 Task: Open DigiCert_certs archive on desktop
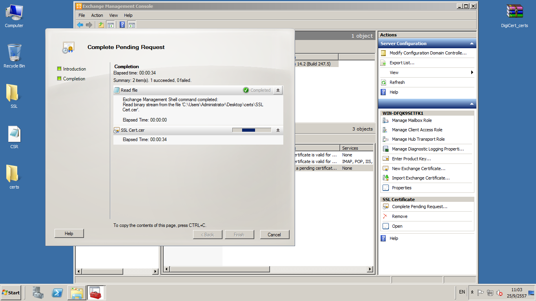tap(514, 16)
